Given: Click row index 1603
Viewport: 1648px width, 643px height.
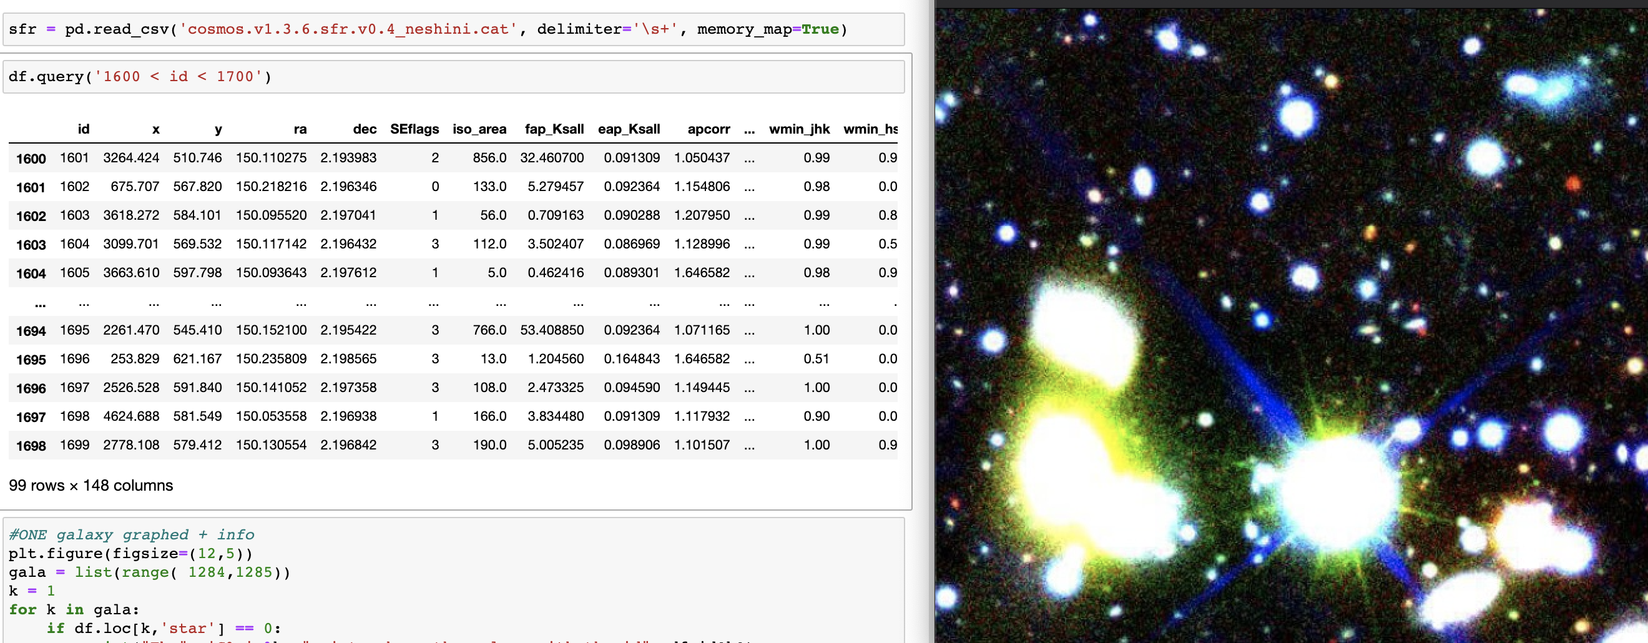Looking at the screenshot, I should pos(31,245).
